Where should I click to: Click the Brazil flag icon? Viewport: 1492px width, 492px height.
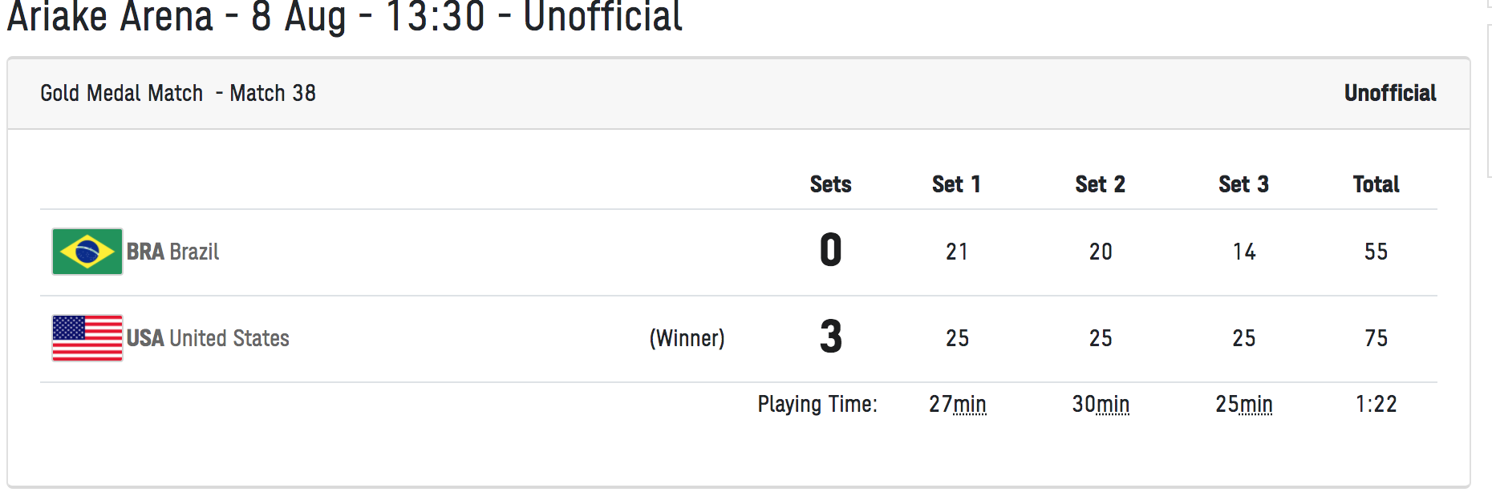(87, 252)
